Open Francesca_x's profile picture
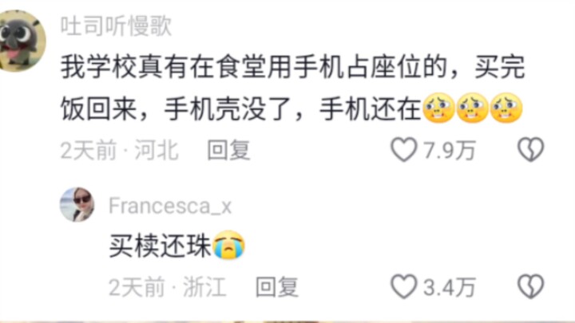This screenshot has height=323, width=575. tap(77, 205)
